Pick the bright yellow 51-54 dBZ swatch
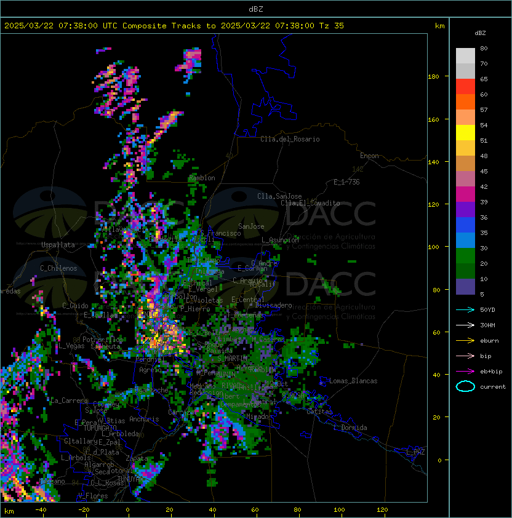Screen dimensions: 512x518 click(465, 133)
